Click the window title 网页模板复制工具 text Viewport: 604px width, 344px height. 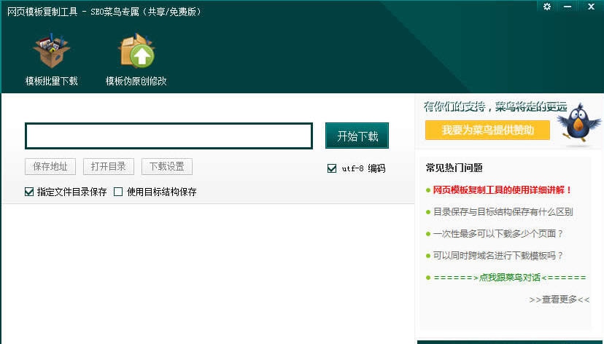coord(42,12)
